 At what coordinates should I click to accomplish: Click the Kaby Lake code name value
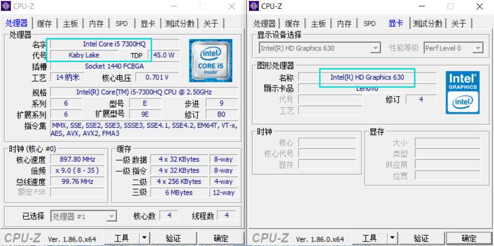coord(84,55)
